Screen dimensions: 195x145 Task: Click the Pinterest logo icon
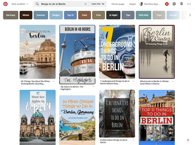click(5, 4)
